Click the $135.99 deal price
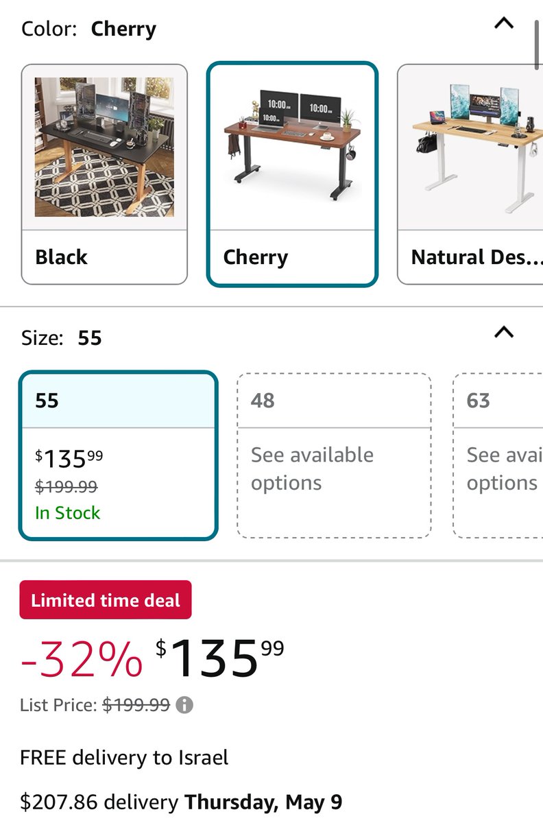Image resolution: width=543 pixels, height=823 pixels. tap(219, 658)
